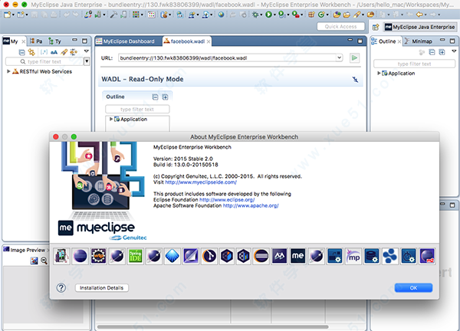Click the right Outline type filter text field
Image resolution: width=460 pixels, height=331 pixels.
[x=414, y=64]
